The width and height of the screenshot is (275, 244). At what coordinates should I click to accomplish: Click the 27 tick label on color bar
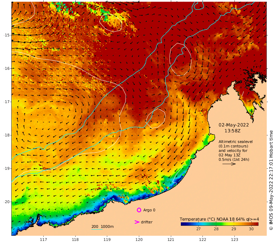pos(198,229)
